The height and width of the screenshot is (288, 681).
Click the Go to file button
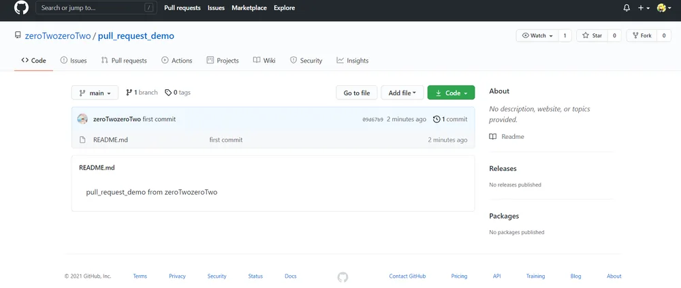coord(357,93)
